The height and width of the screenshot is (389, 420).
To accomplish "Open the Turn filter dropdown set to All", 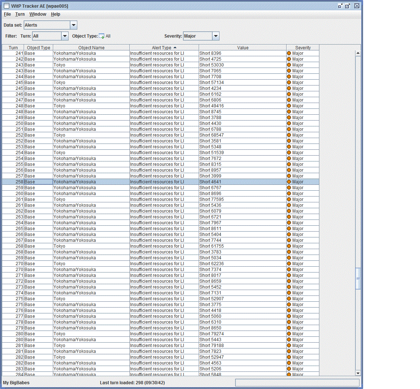I will (50, 36).
